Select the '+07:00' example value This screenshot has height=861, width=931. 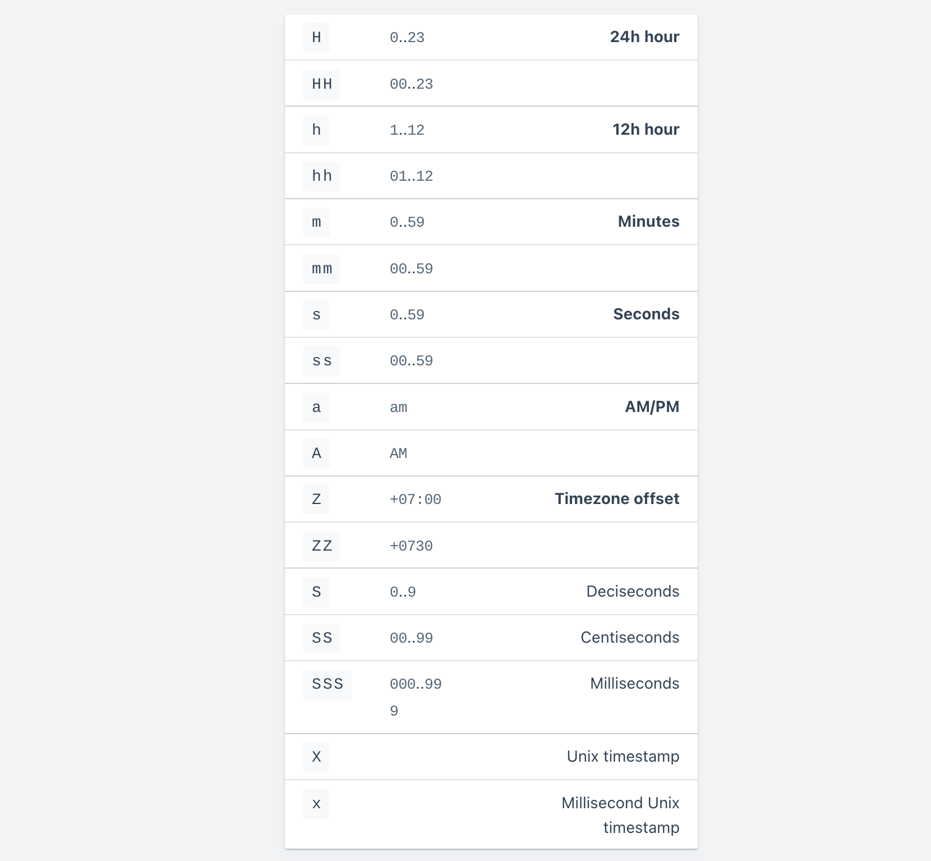coord(416,500)
